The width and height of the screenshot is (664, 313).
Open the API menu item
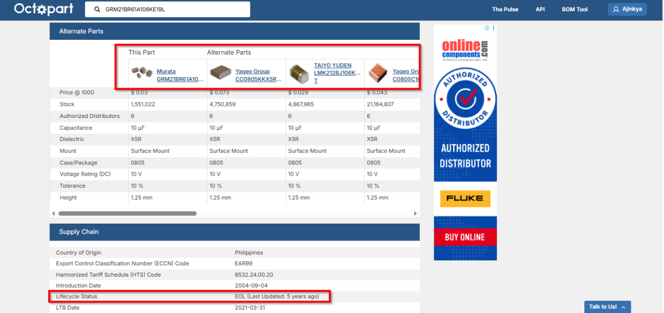pos(540,9)
